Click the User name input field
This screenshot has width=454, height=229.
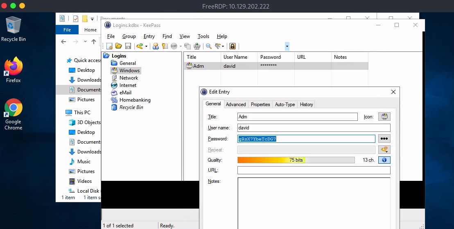point(314,128)
